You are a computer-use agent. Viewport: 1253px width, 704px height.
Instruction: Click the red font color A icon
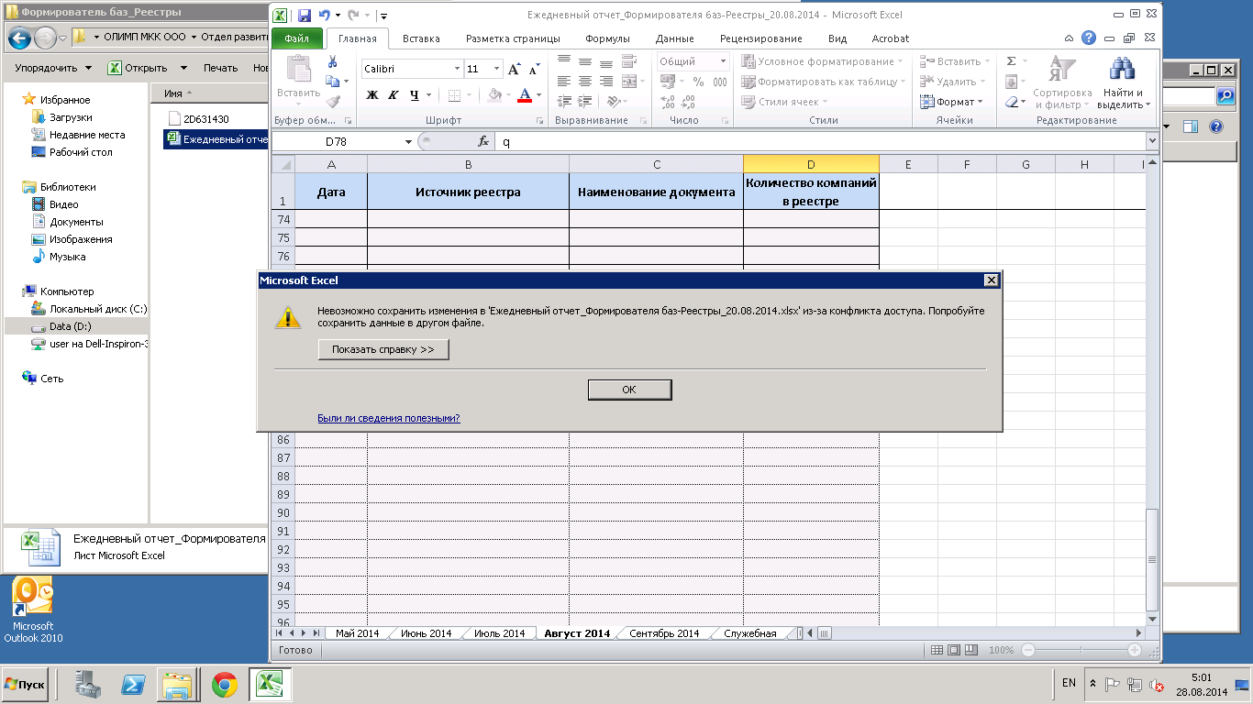pos(525,95)
